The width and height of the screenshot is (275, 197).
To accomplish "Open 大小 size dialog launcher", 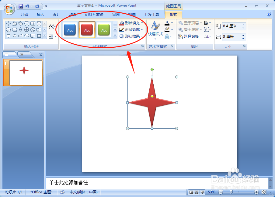I will pos(244,46).
